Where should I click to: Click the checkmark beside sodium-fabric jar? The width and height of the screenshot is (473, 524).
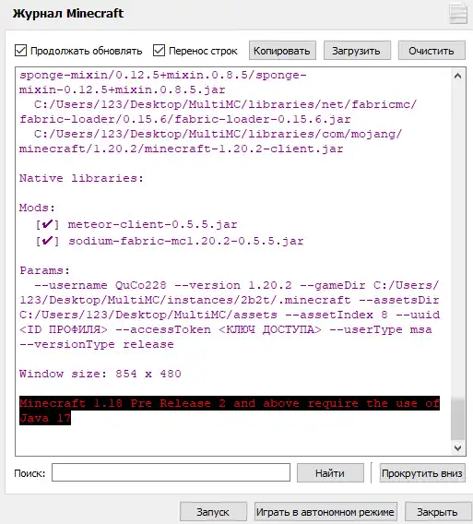pos(47,240)
